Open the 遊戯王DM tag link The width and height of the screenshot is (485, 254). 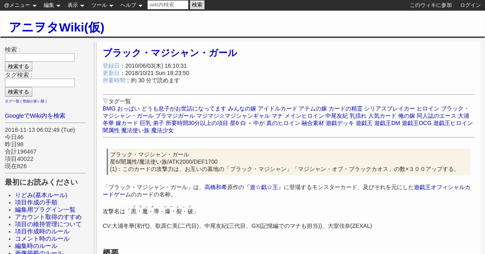coord(387,123)
